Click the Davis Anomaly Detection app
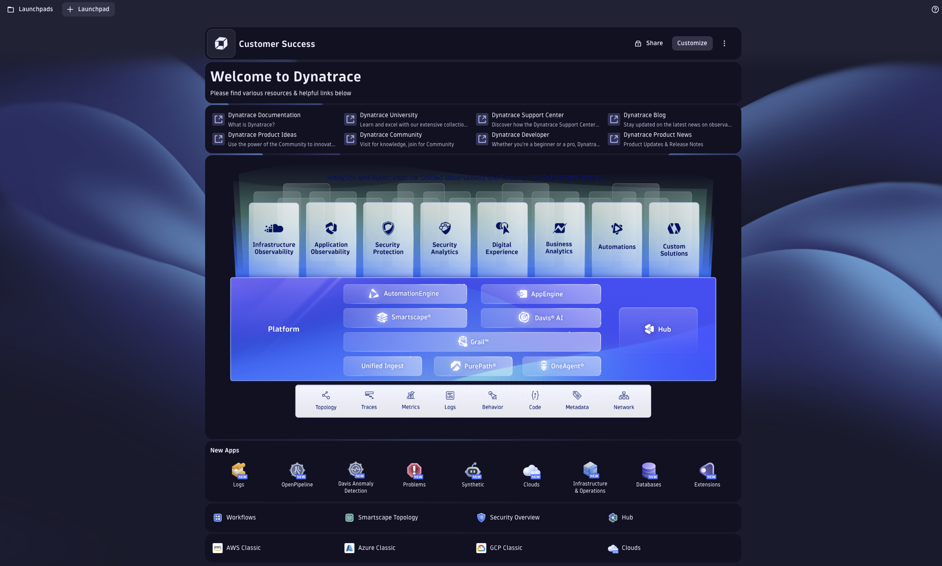 click(355, 476)
